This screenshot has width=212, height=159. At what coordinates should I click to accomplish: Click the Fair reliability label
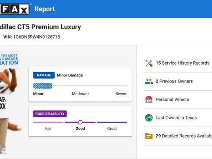48,129
